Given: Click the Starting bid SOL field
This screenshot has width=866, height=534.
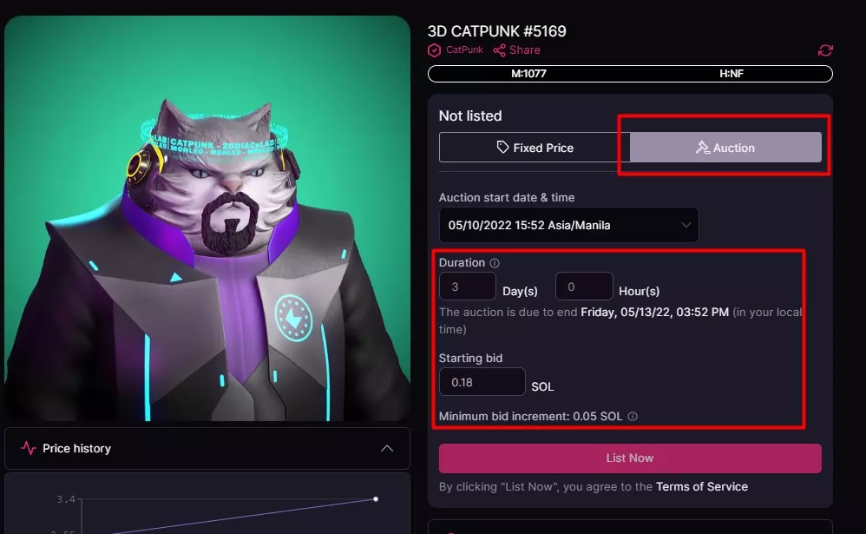Looking at the screenshot, I should click(x=482, y=382).
